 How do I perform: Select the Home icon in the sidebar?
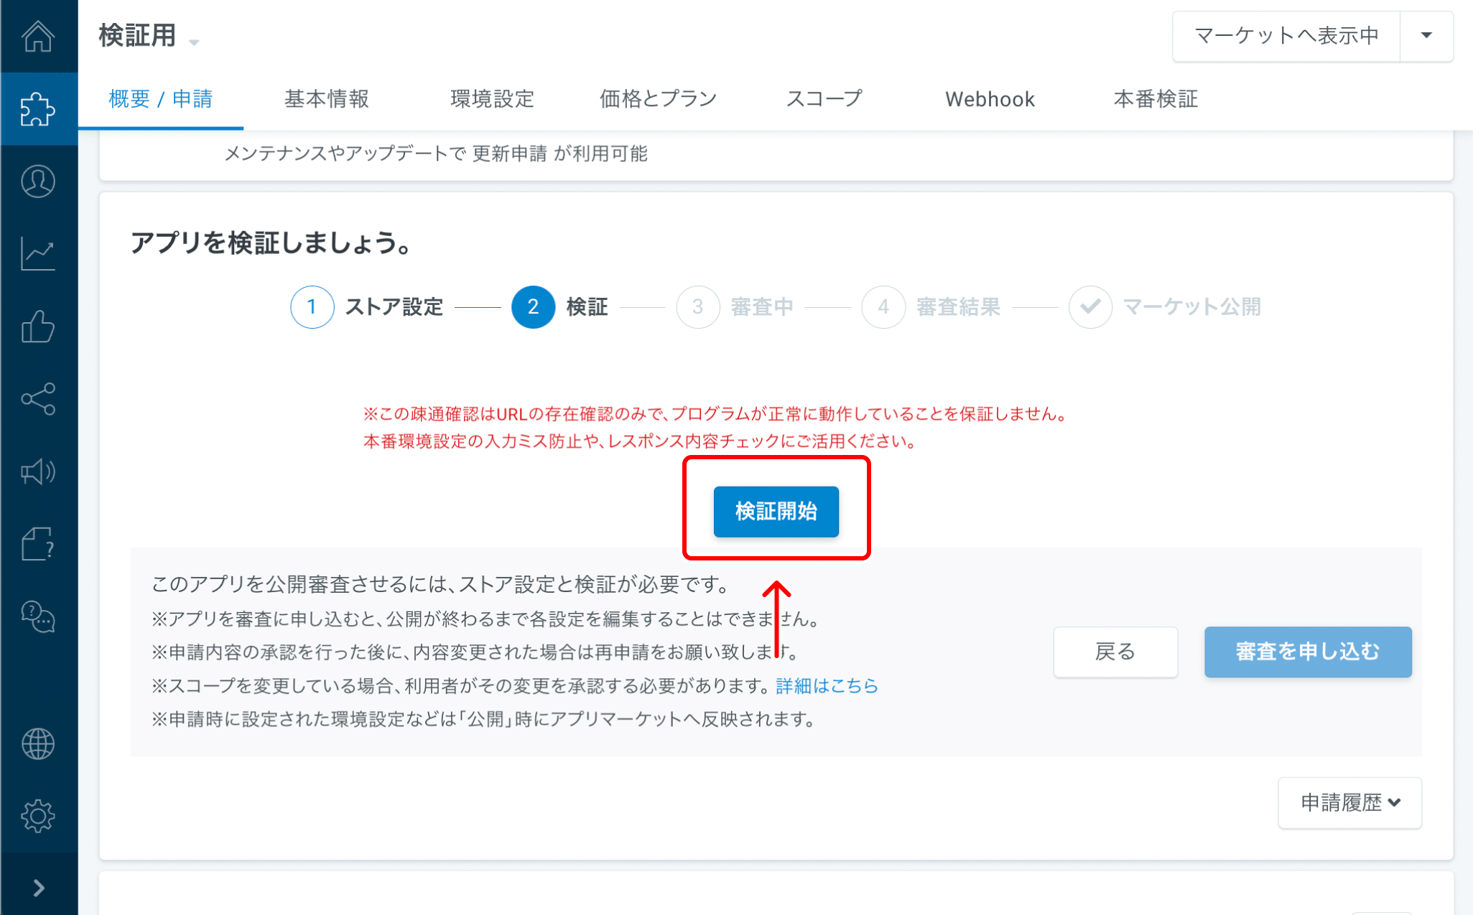click(38, 36)
